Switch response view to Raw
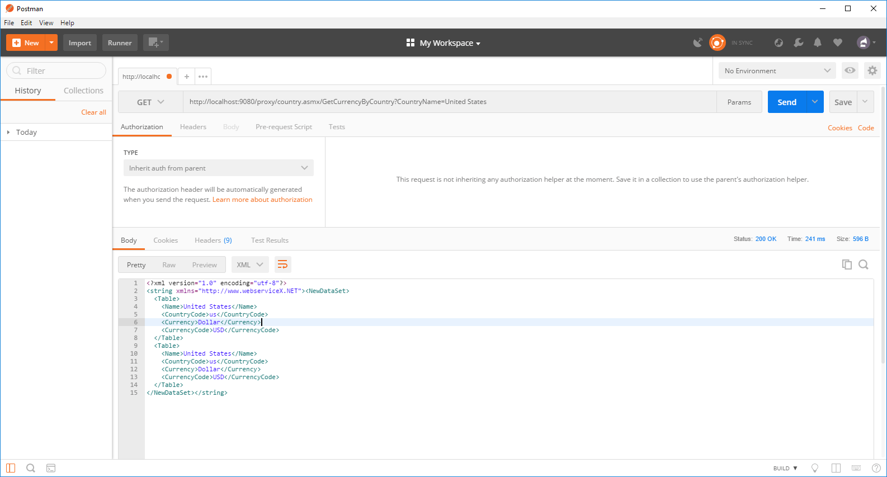Image resolution: width=887 pixels, height=477 pixels. tap(169, 265)
